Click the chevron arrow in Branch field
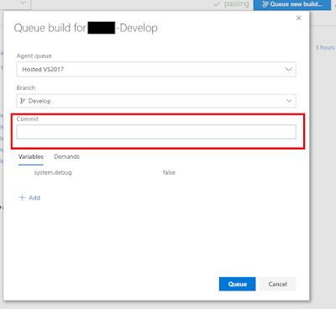This screenshot has width=336, height=309. point(289,101)
